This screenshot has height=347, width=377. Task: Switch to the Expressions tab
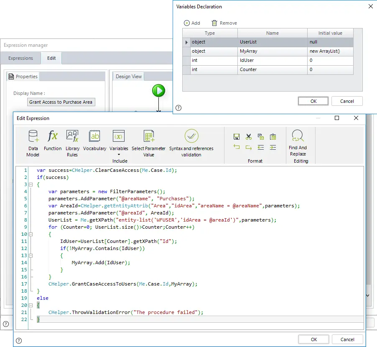tap(20, 58)
